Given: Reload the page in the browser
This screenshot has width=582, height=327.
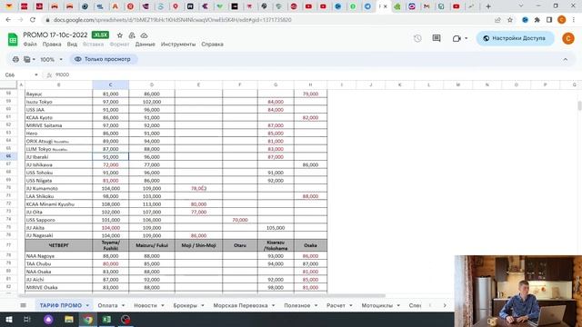Looking at the screenshot, I should point(33,20).
